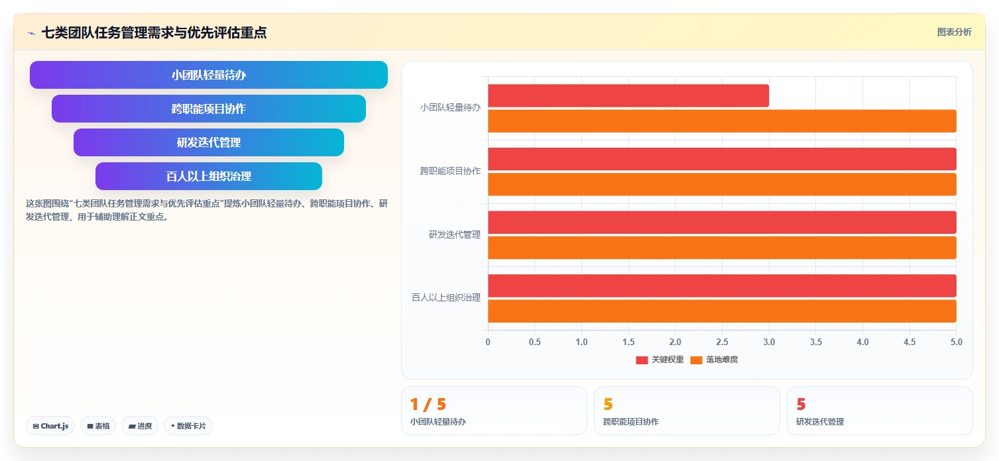Click the red 关键权重 legend swatch
999x461 pixels.
coord(642,360)
